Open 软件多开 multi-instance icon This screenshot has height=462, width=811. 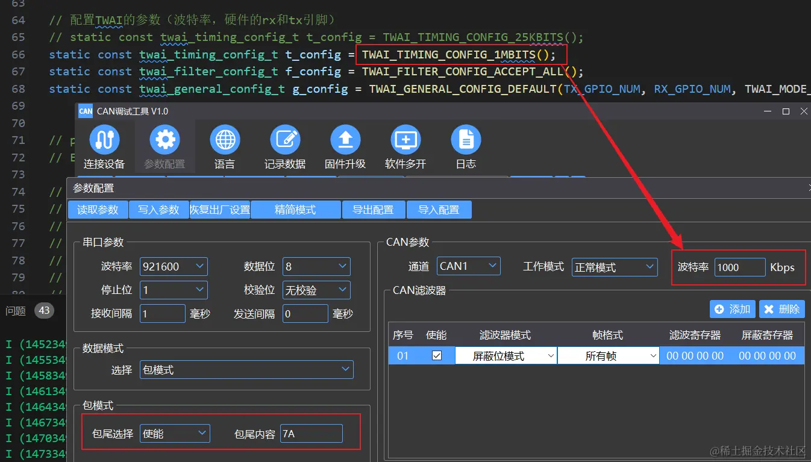[x=405, y=140]
